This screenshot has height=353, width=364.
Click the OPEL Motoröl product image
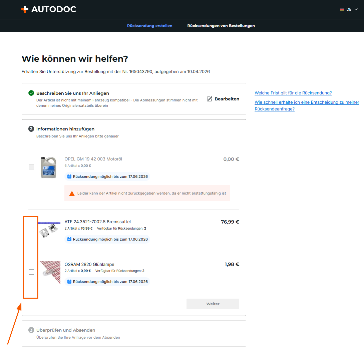pyautogui.click(x=48, y=167)
